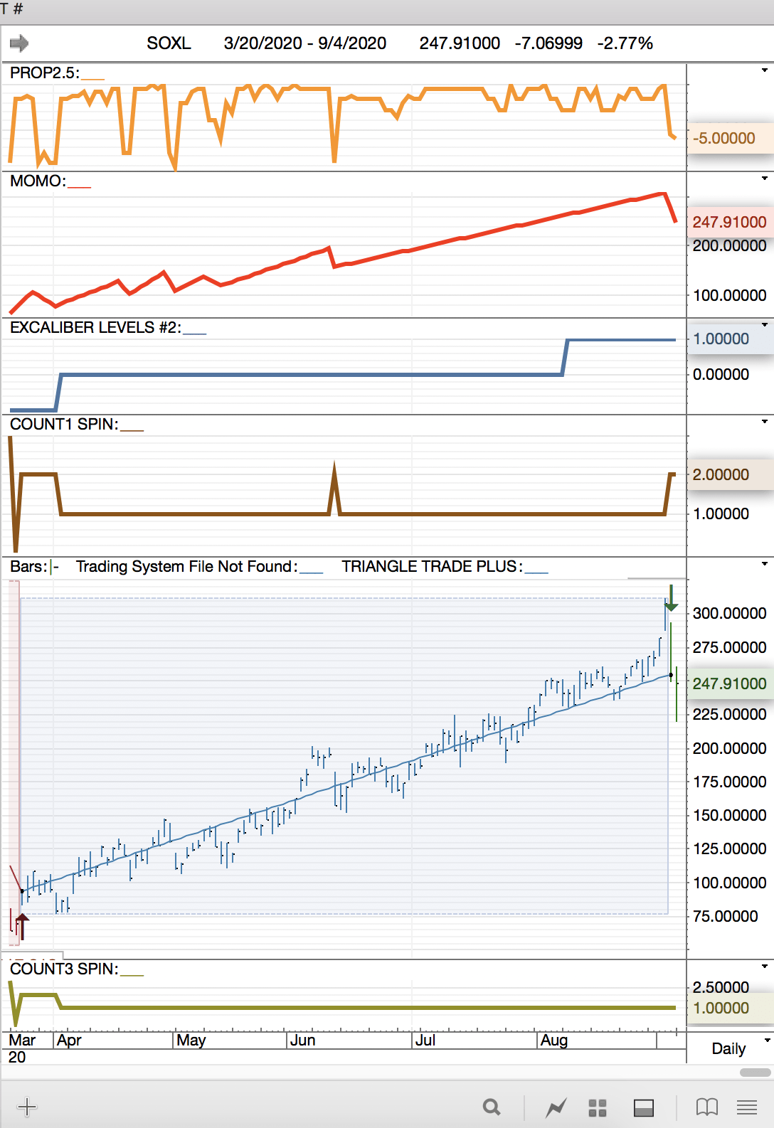Click the -2.77% percent change value
The height and width of the screenshot is (1128, 774).
click(x=625, y=43)
